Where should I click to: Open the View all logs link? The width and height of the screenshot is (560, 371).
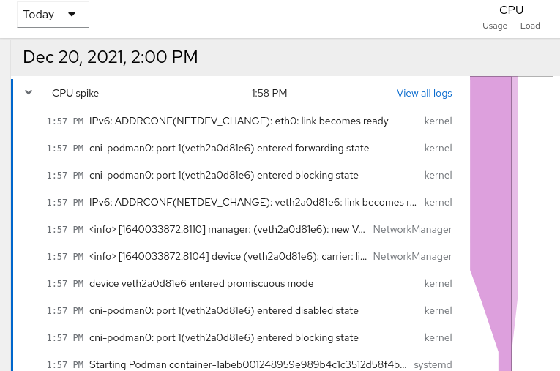click(424, 93)
